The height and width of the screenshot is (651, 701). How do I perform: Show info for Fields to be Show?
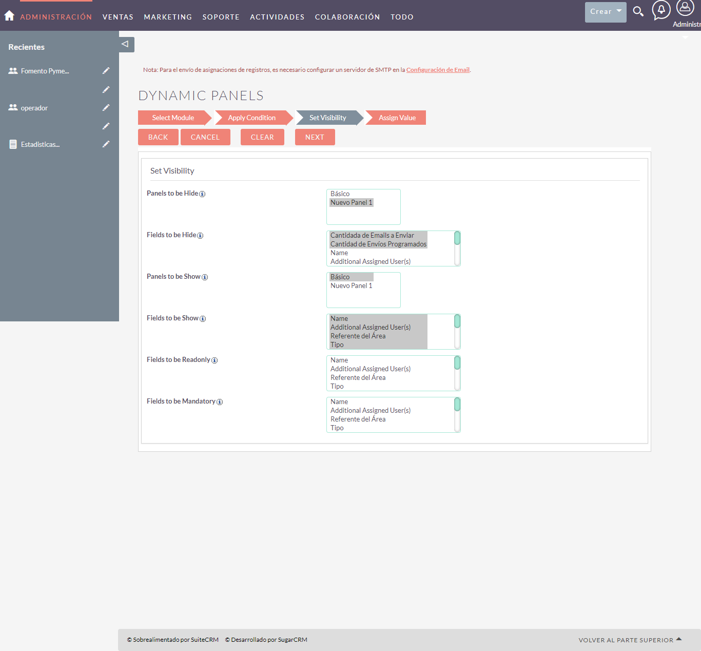click(203, 319)
